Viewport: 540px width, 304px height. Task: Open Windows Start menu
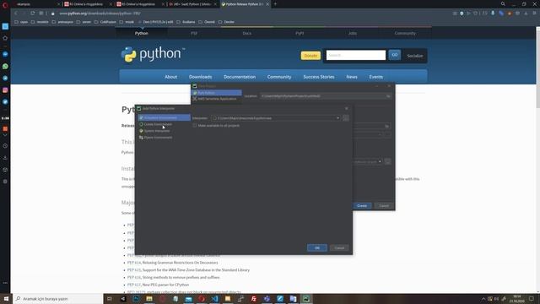tap(6, 299)
